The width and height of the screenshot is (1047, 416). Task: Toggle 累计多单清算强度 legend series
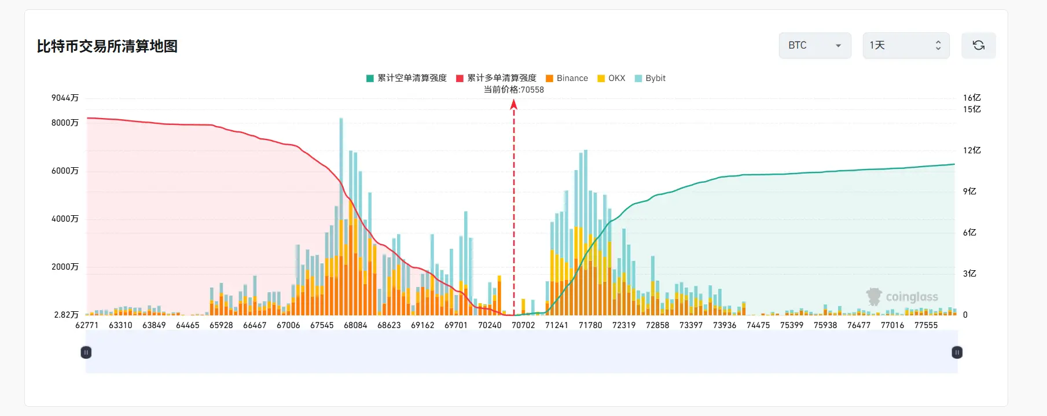(496, 78)
